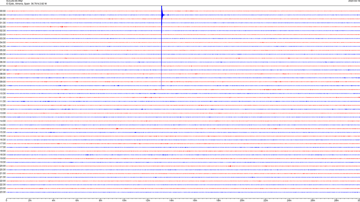Click the 13:30 time label

pos(3,117)
